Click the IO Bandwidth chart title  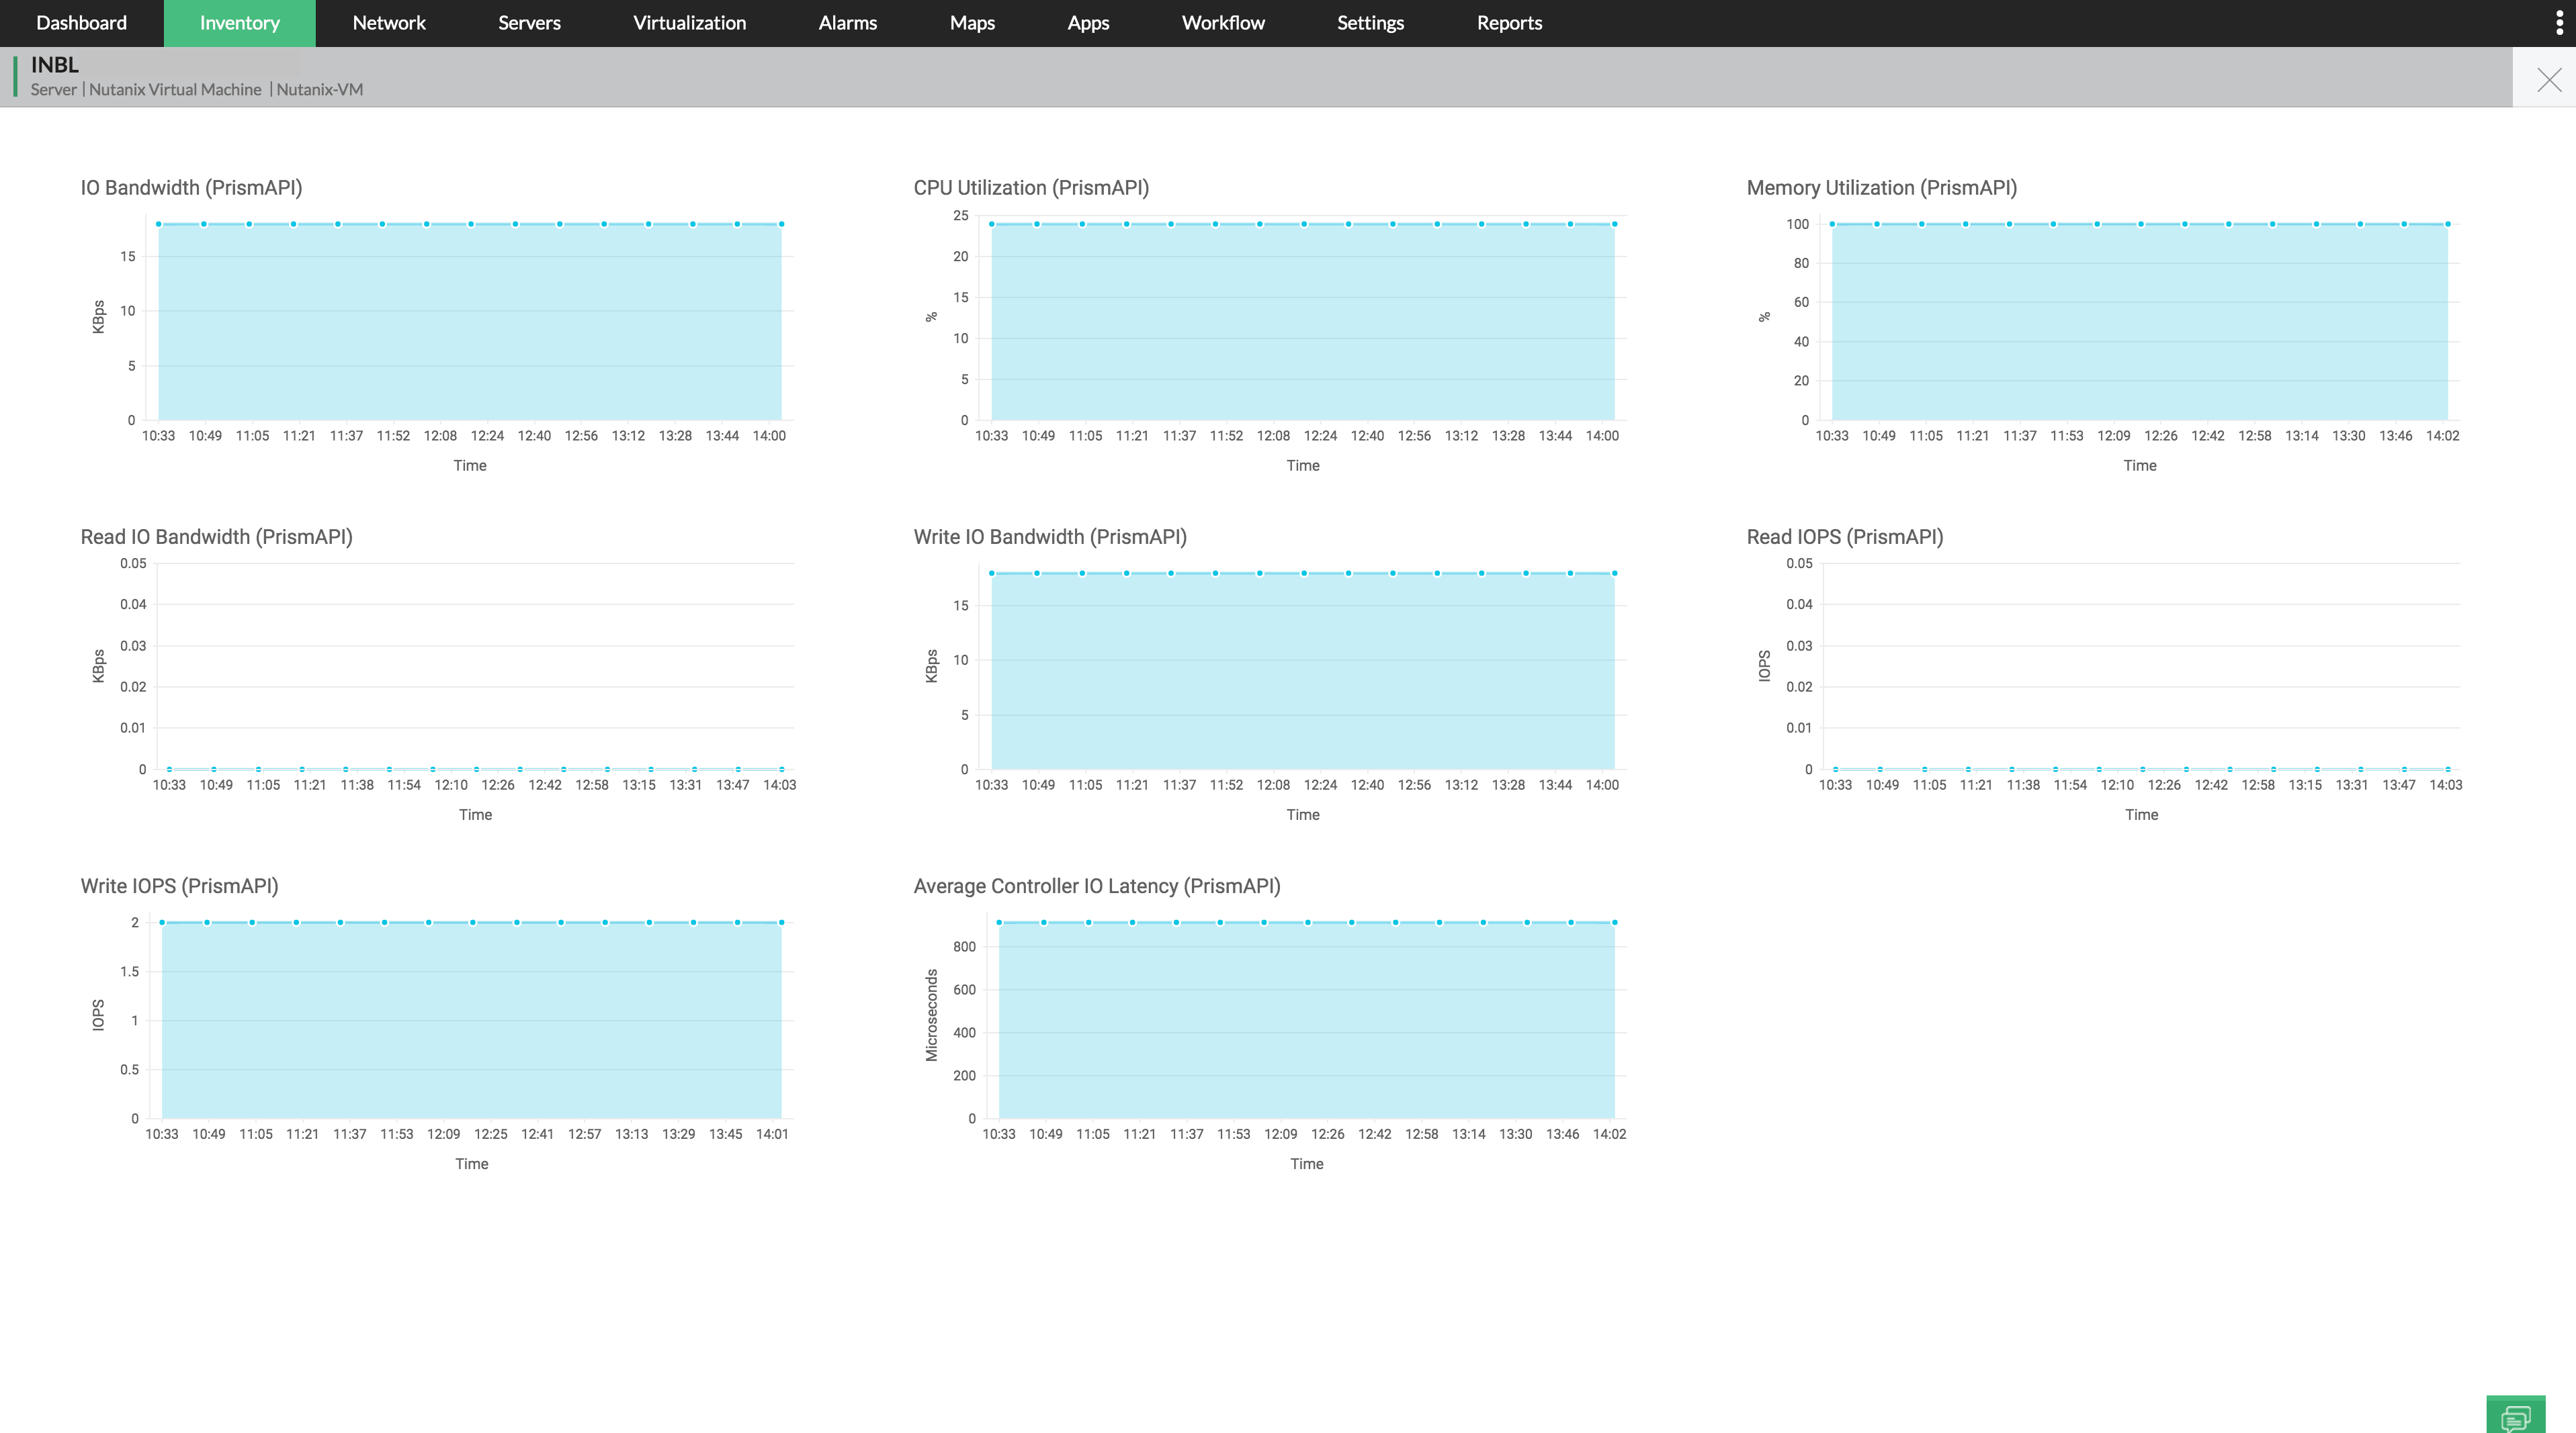191,188
